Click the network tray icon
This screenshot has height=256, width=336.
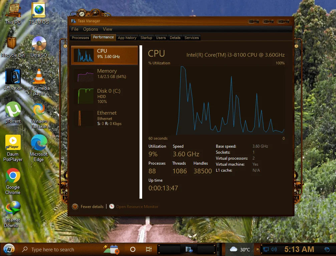[266, 250]
